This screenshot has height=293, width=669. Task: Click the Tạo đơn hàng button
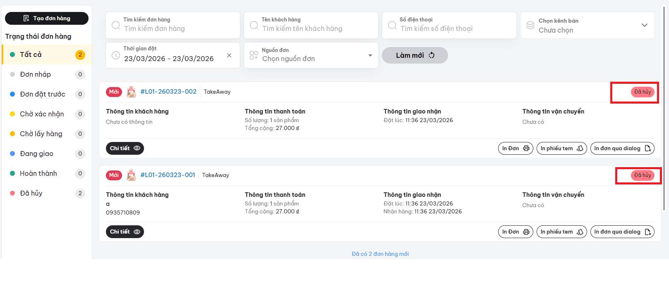[x=47, y=18]
